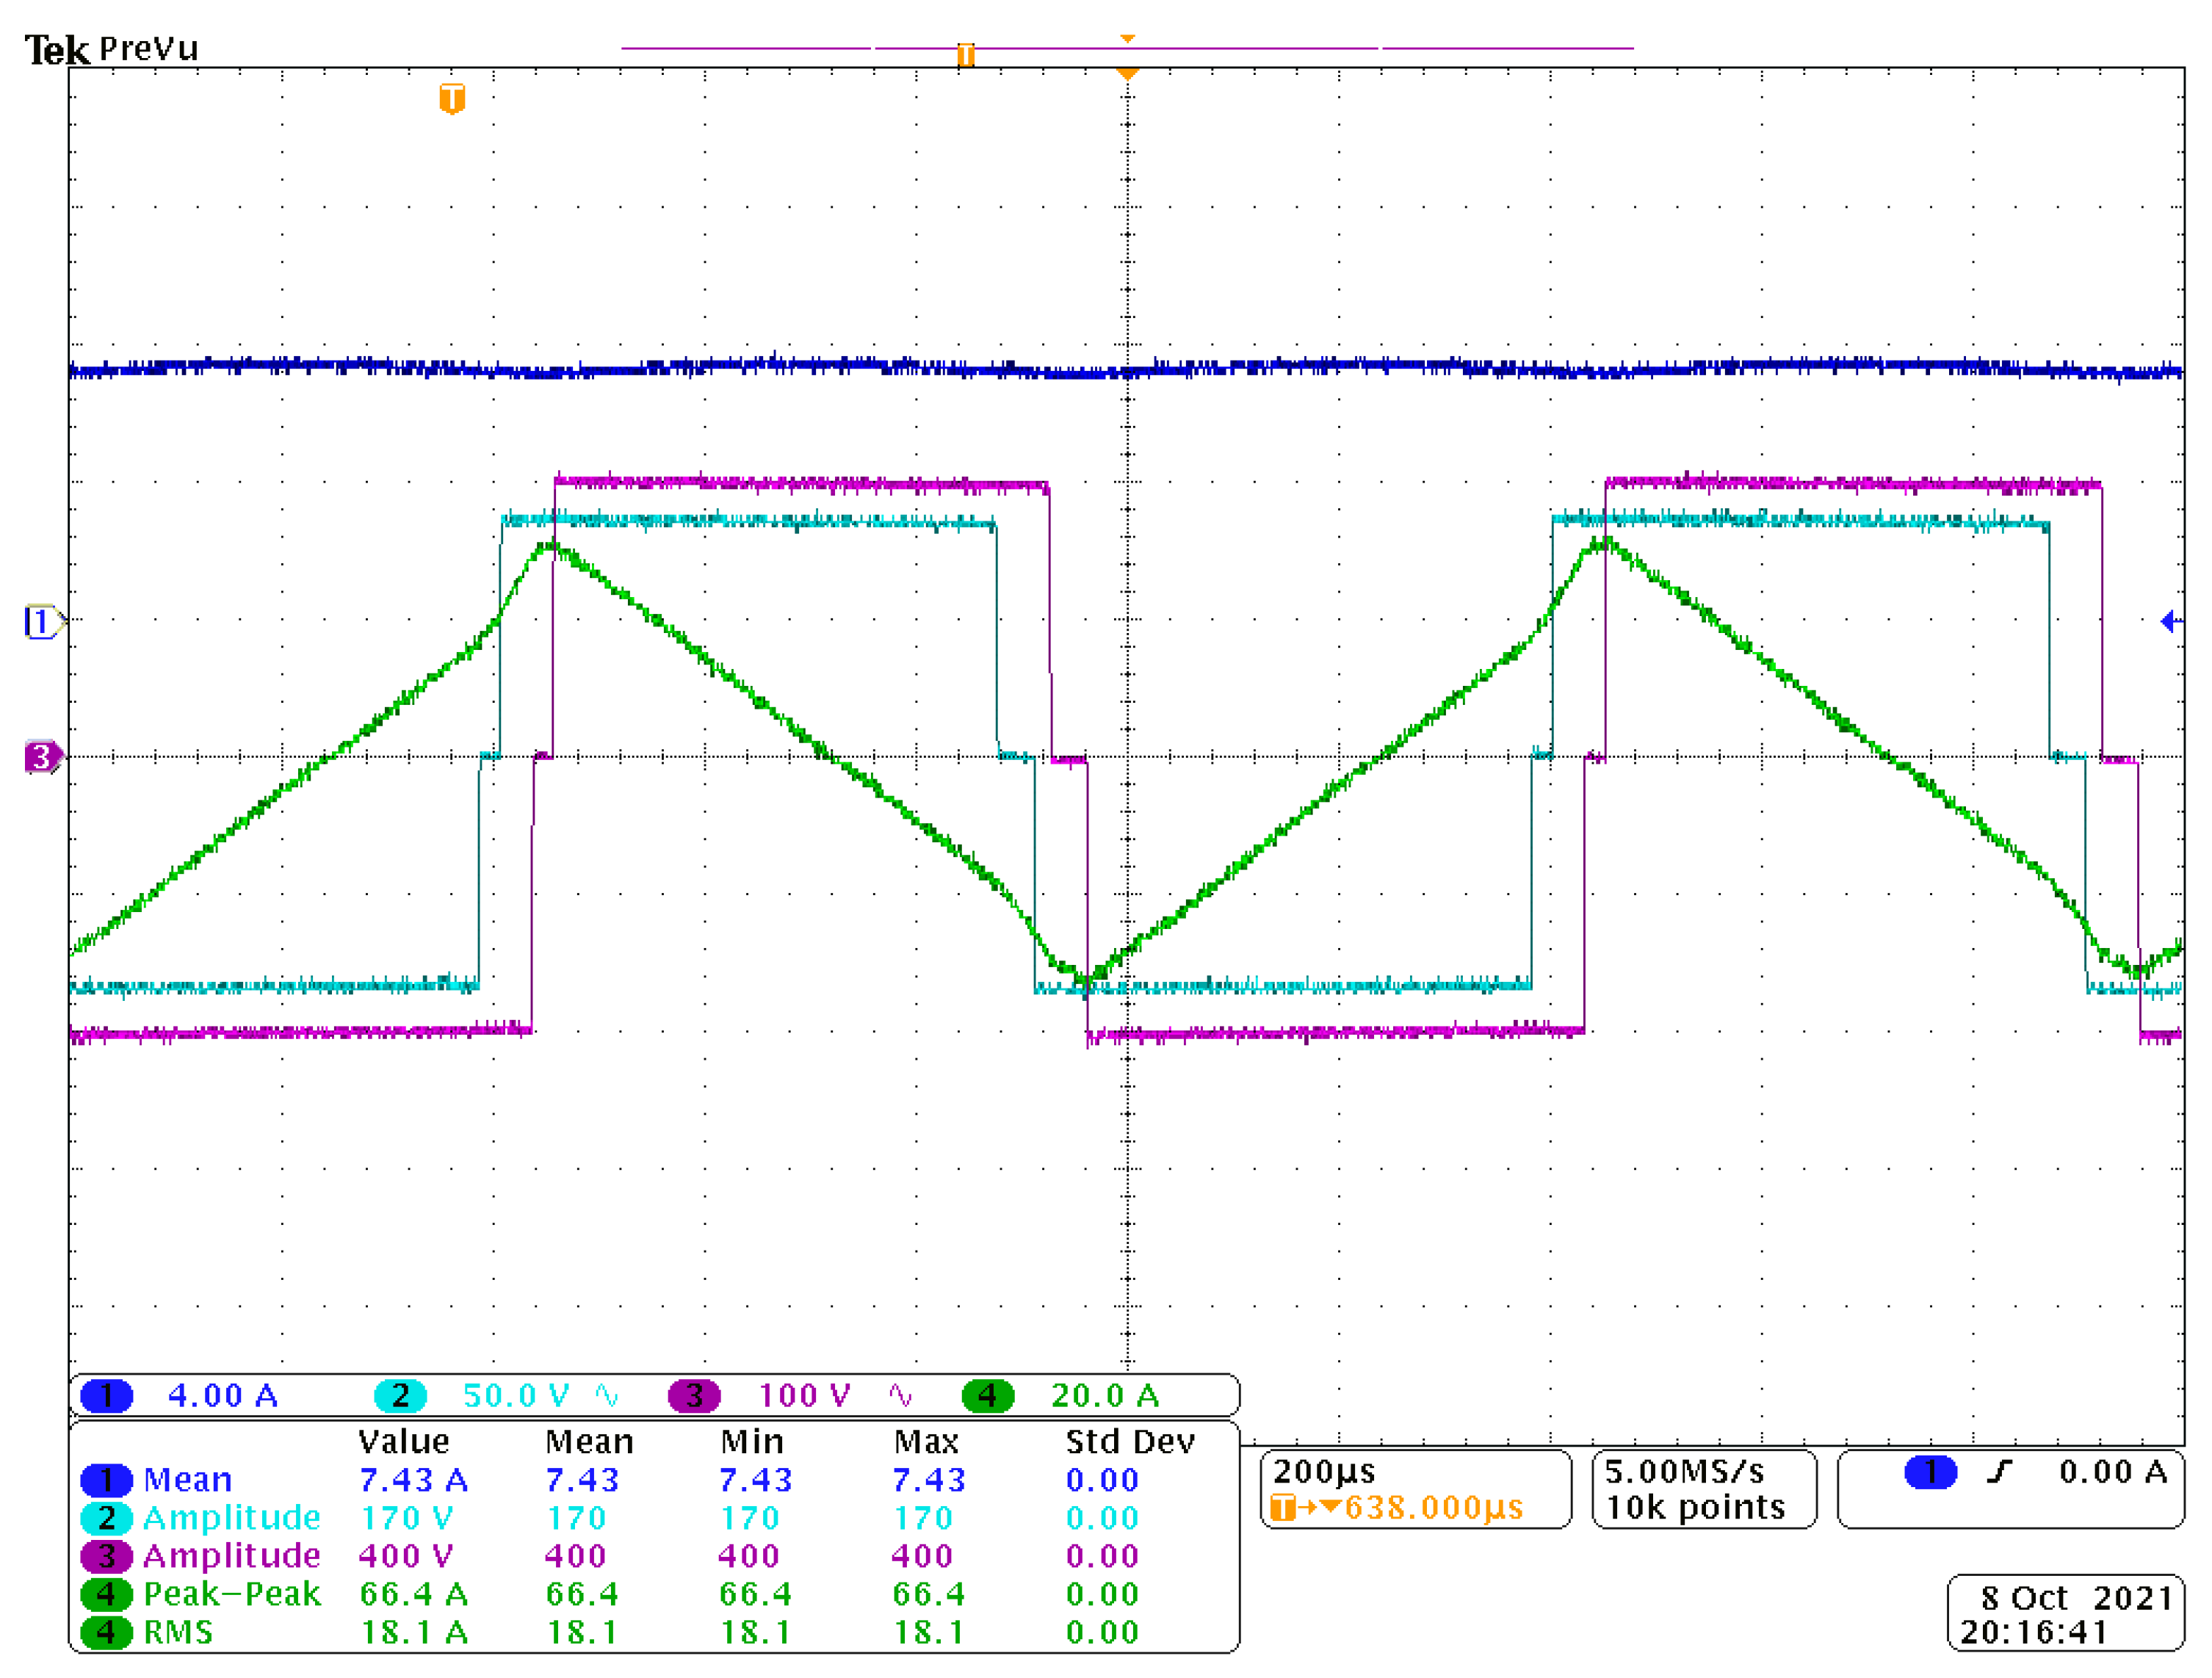Click the orange trigger position T marker

coord(452,98)
